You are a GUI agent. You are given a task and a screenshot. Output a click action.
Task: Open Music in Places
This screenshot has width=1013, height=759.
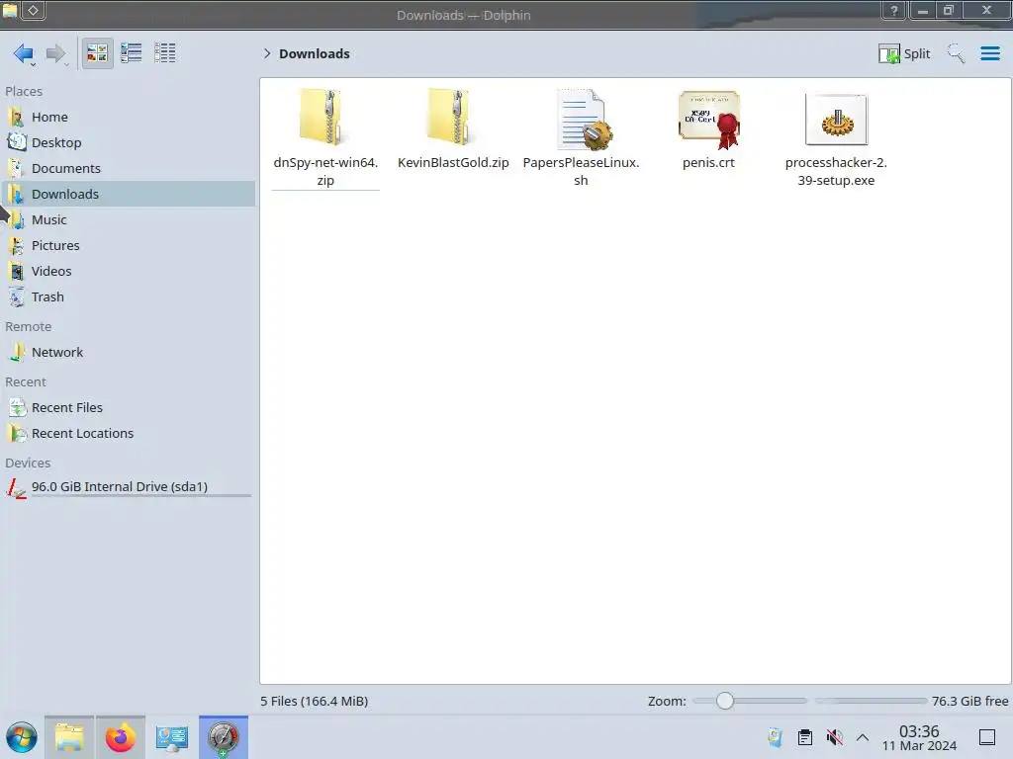[x=128, y=220]
